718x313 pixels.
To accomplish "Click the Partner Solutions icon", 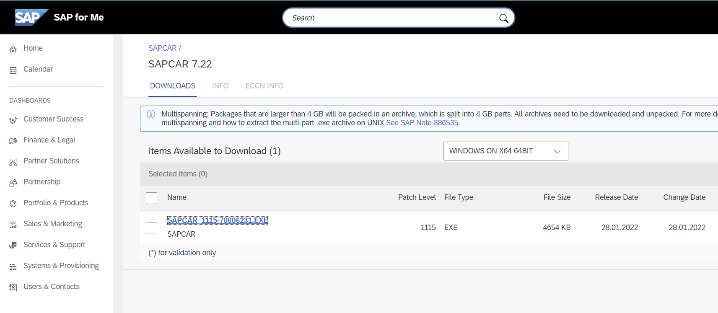I will coord(13,162).
